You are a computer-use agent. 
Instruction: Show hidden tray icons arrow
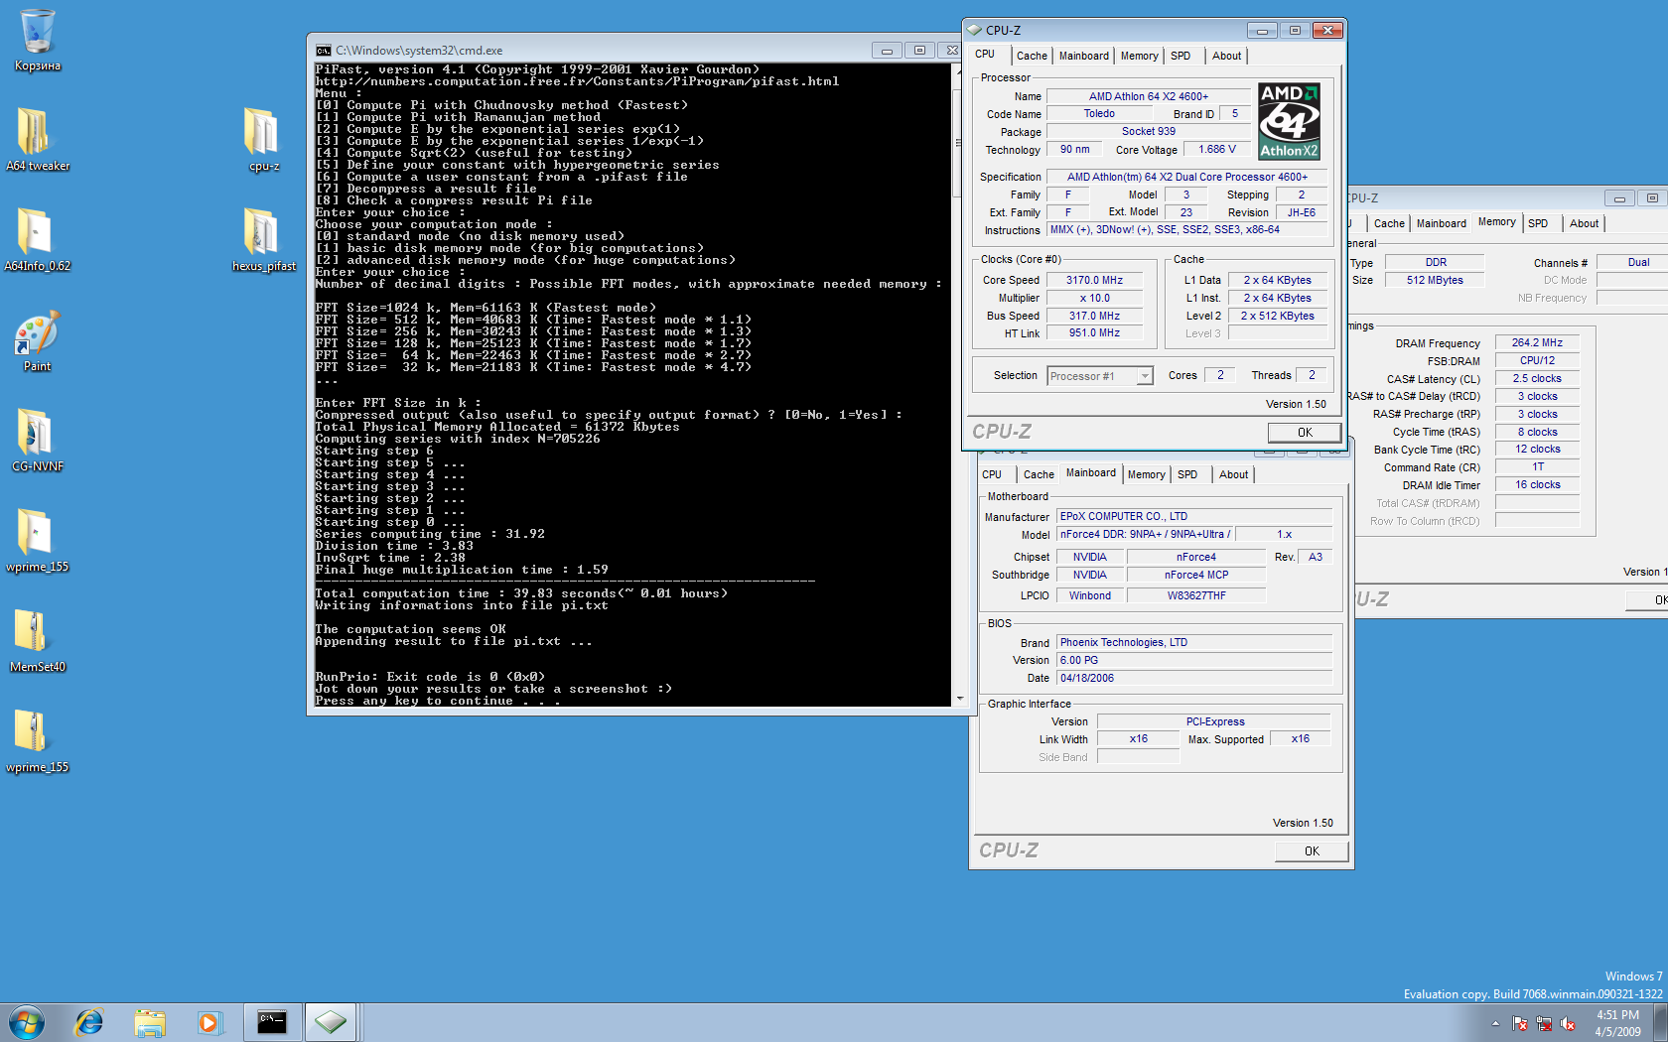click(1495, 1023)
